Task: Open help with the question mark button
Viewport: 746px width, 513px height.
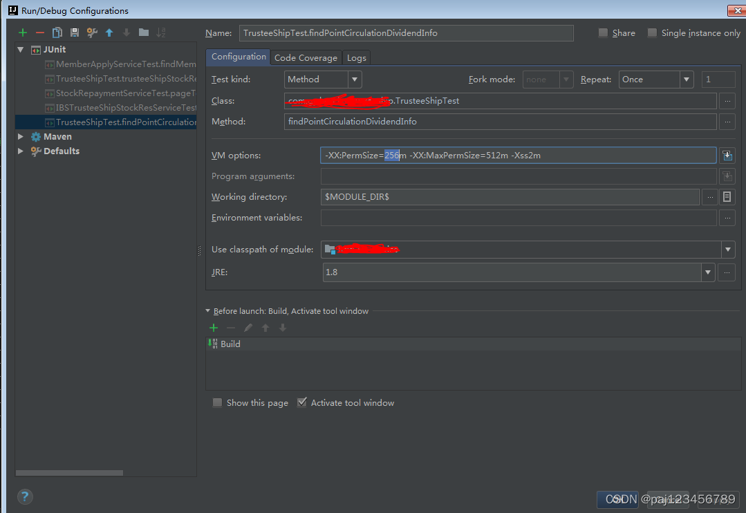Action: [25, 496]
